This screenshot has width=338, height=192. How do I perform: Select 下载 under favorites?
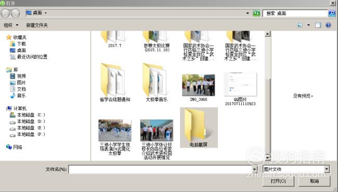18,44
